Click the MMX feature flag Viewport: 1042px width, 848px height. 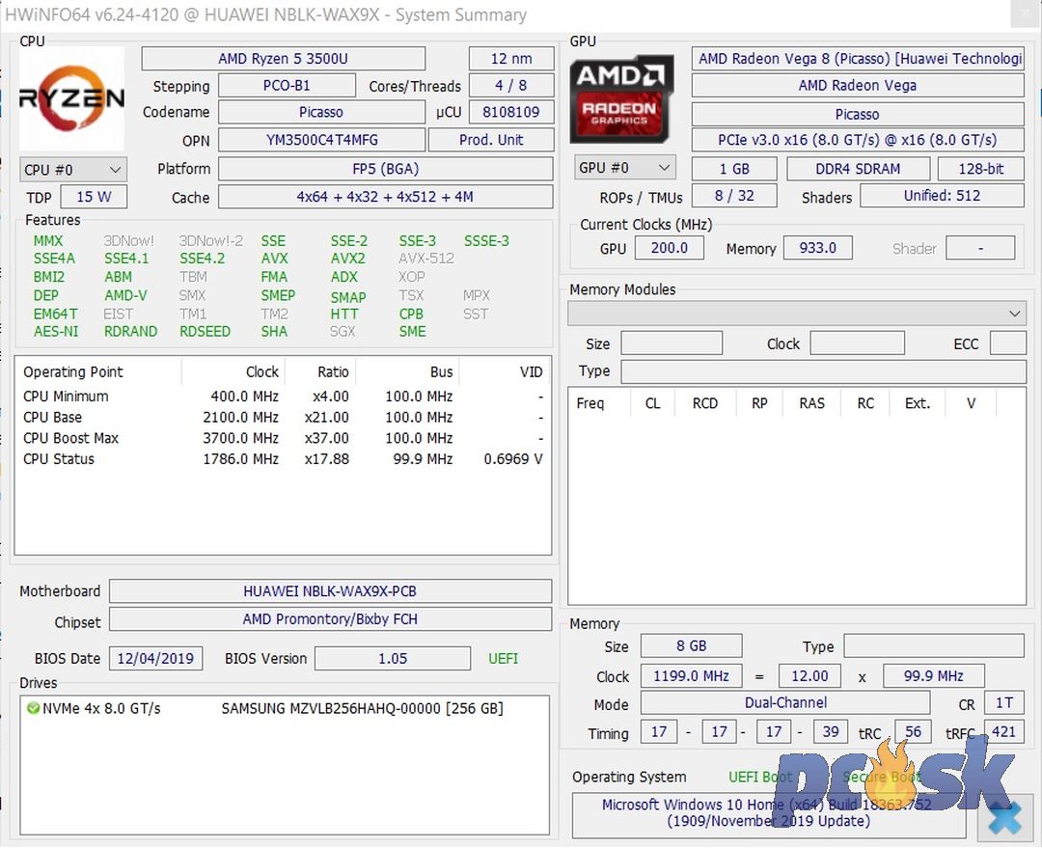coord(48,240)
